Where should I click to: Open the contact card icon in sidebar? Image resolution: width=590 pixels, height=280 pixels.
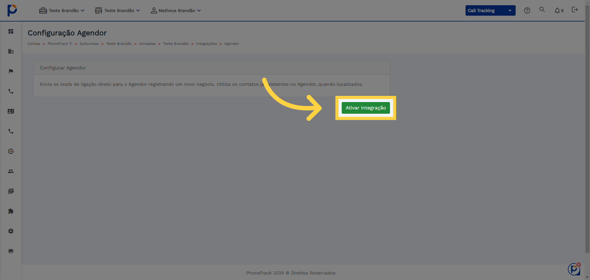point(11,111)
